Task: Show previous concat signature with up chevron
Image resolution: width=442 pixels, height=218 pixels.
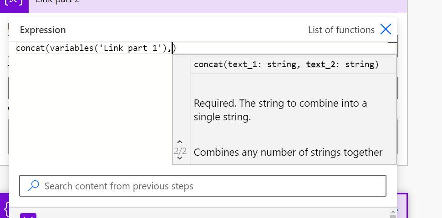Action: [180, 142]
